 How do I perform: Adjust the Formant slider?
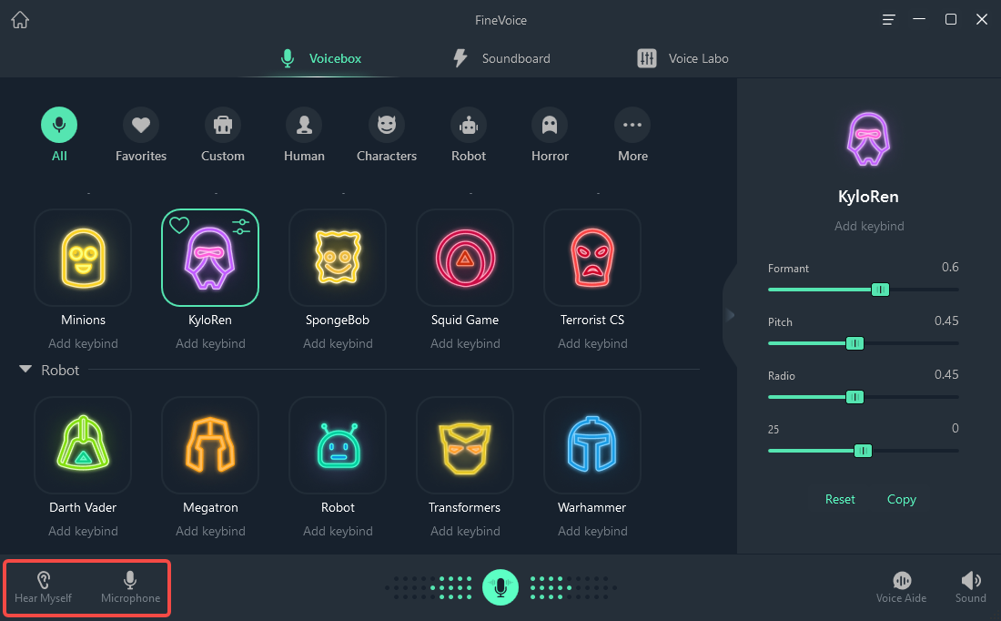click(880, 290)
